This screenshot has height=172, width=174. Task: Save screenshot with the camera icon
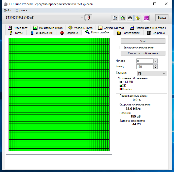click(x=130, y=18)
